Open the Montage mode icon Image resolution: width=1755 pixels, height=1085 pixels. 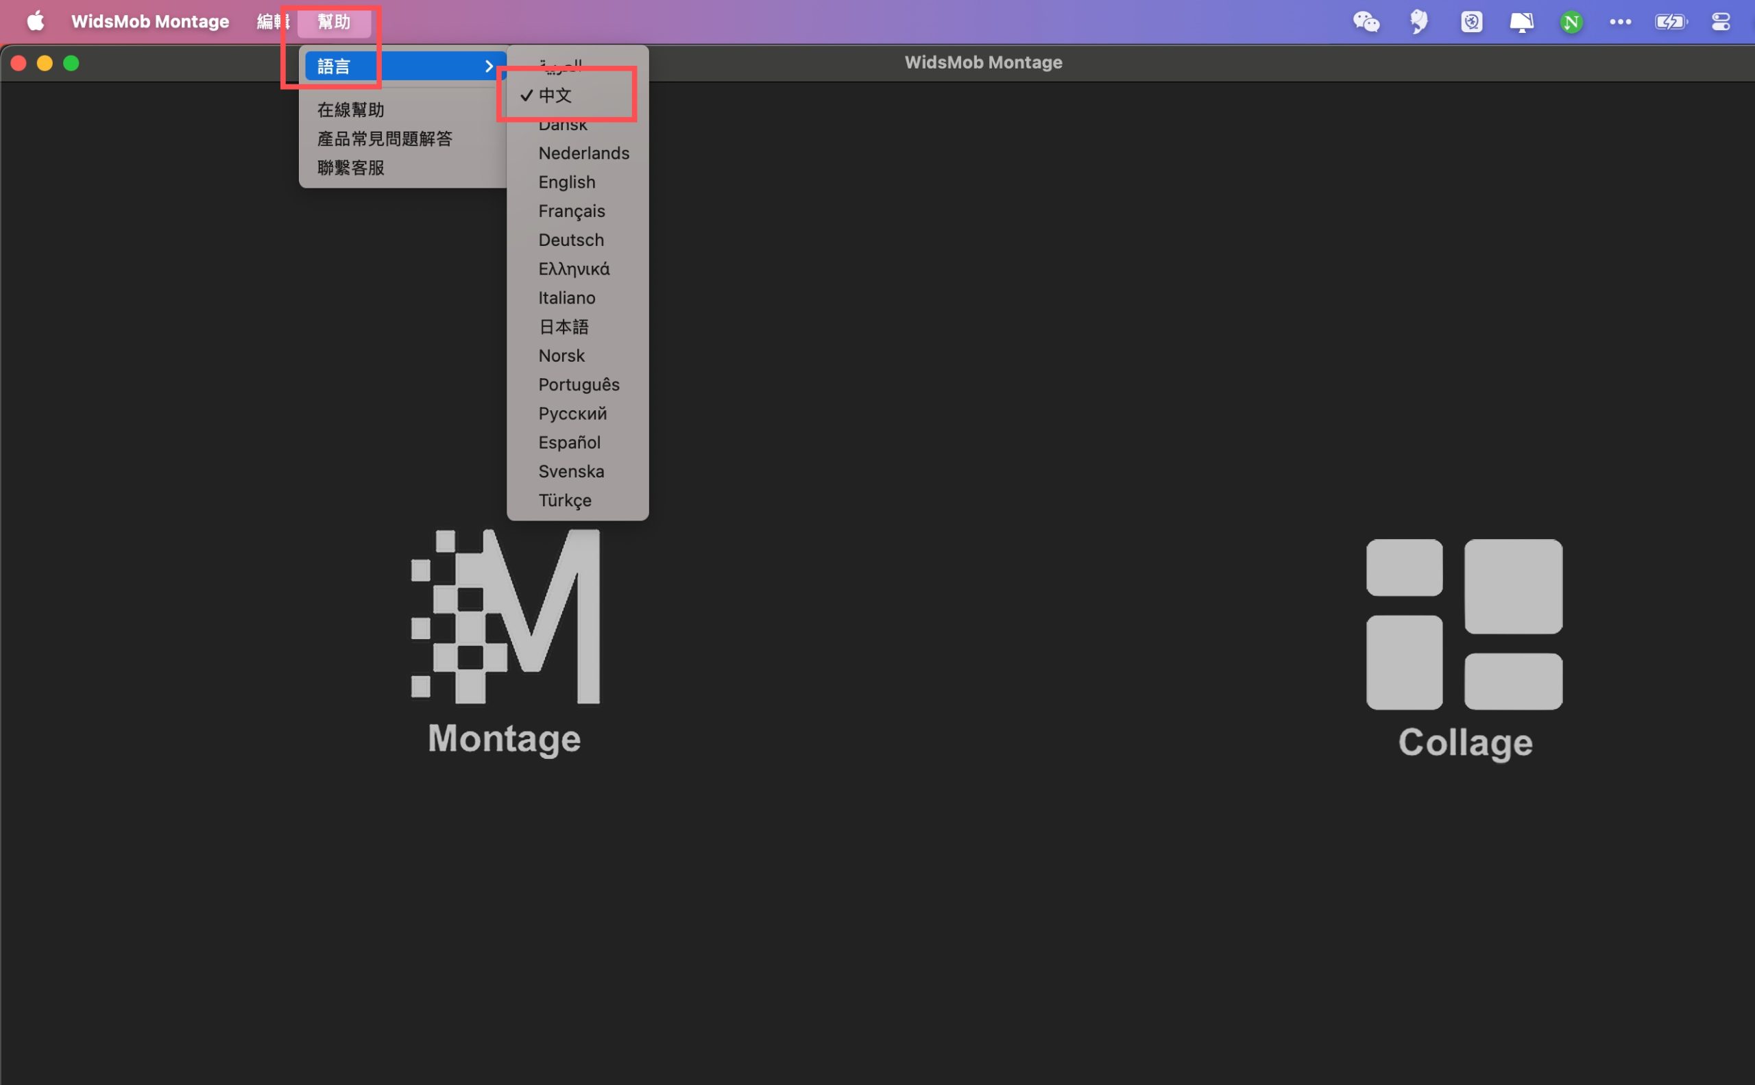pyautogui.click(x=505, y=616)
